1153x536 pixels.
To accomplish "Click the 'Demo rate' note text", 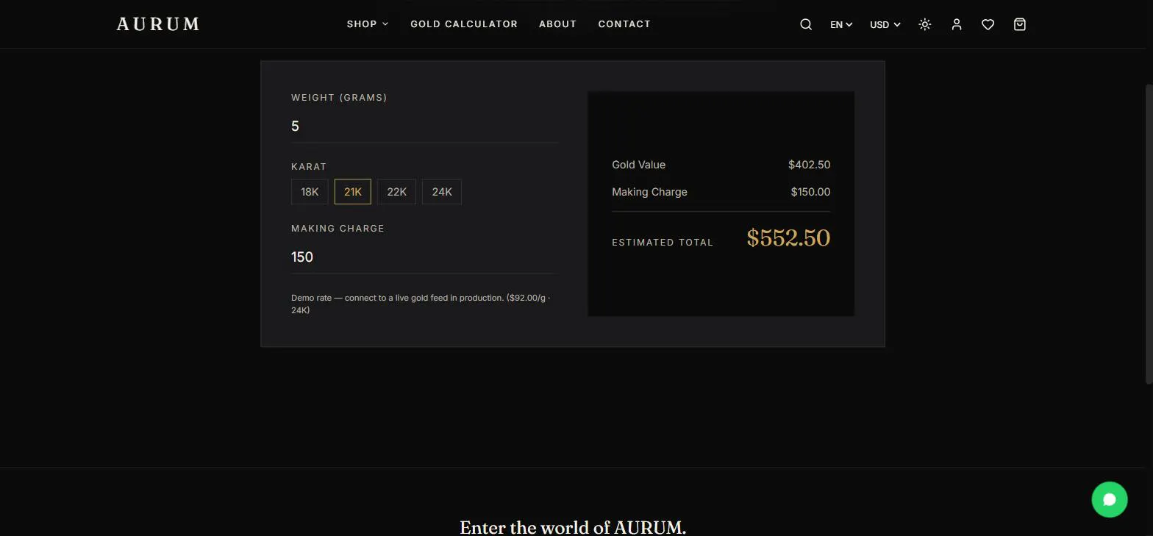I will coord(421,304).
